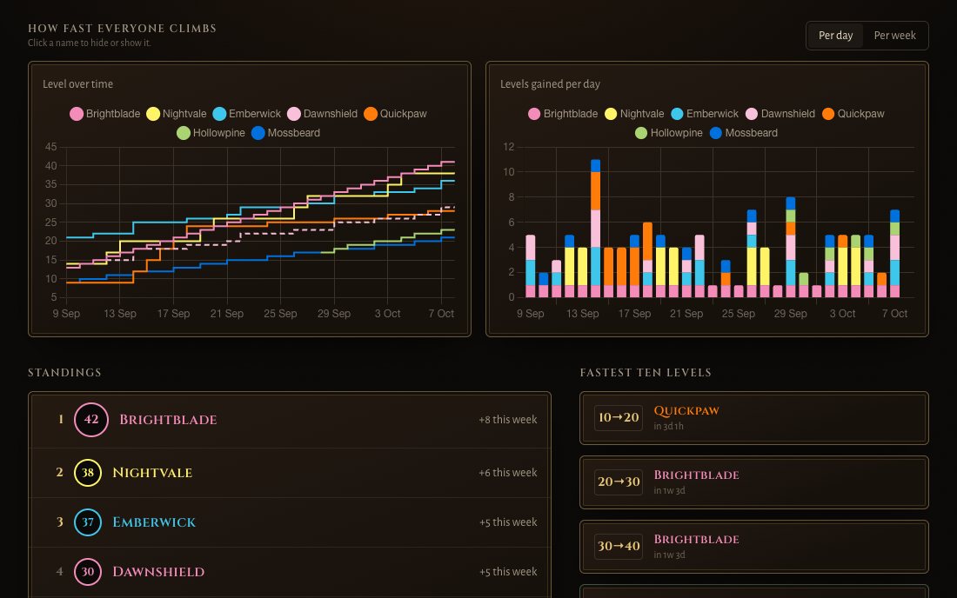The image size is (957, 598).
Task: Hide Dawnshield in Levels gained per day legend
Action: [780, 114]
